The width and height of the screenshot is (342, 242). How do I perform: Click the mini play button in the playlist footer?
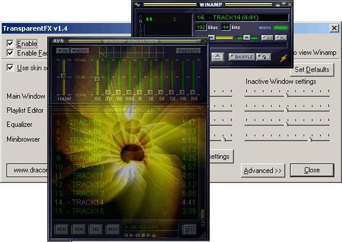132,236
